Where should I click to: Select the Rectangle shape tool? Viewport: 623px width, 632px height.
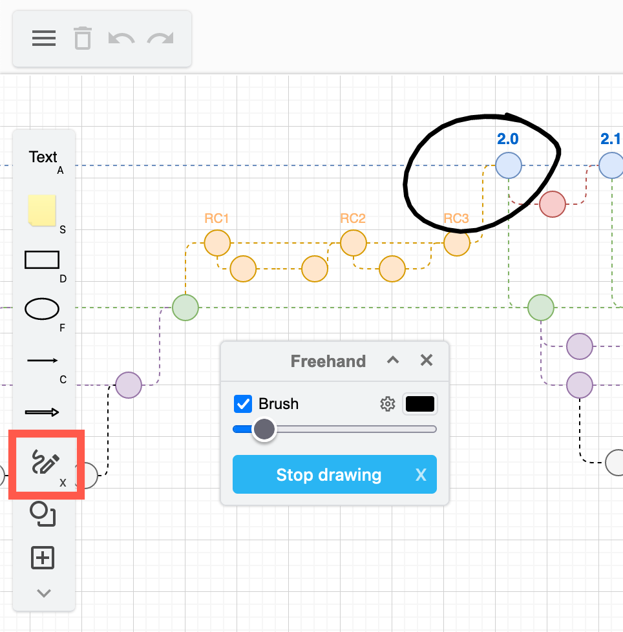tap(41, 260)
